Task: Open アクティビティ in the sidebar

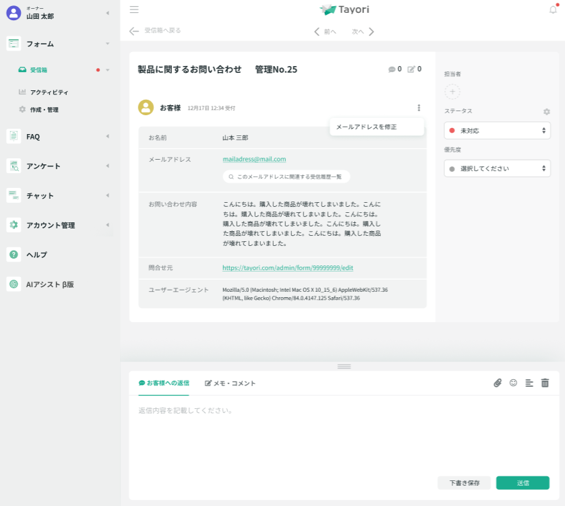Action: point(49,92)
